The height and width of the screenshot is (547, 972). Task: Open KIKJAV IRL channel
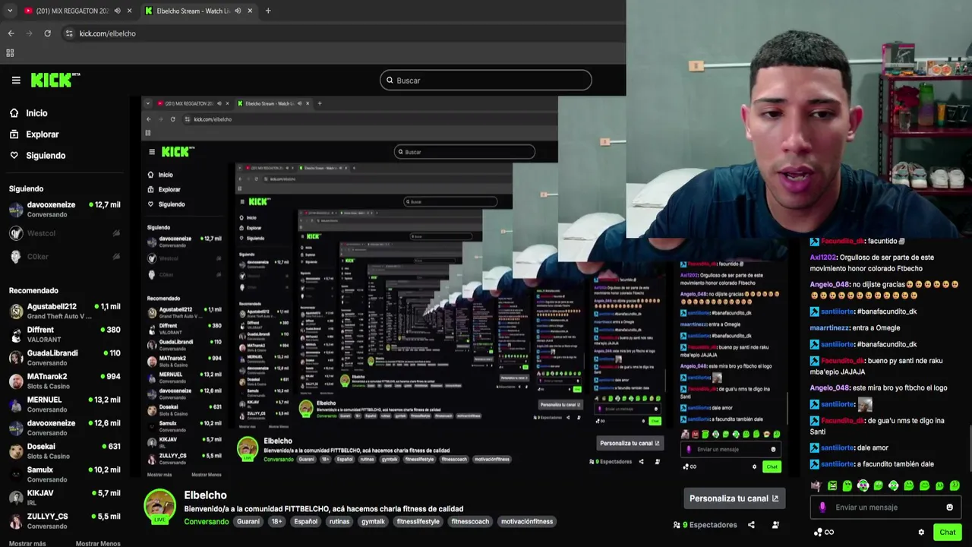(x=65, y=498)
